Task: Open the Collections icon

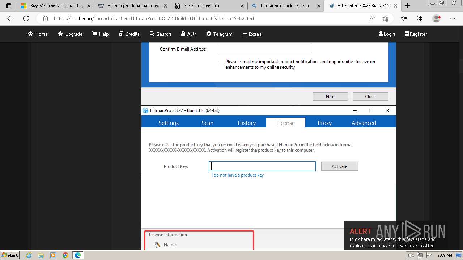Action: pyautogui.click(x=420, y=18)
